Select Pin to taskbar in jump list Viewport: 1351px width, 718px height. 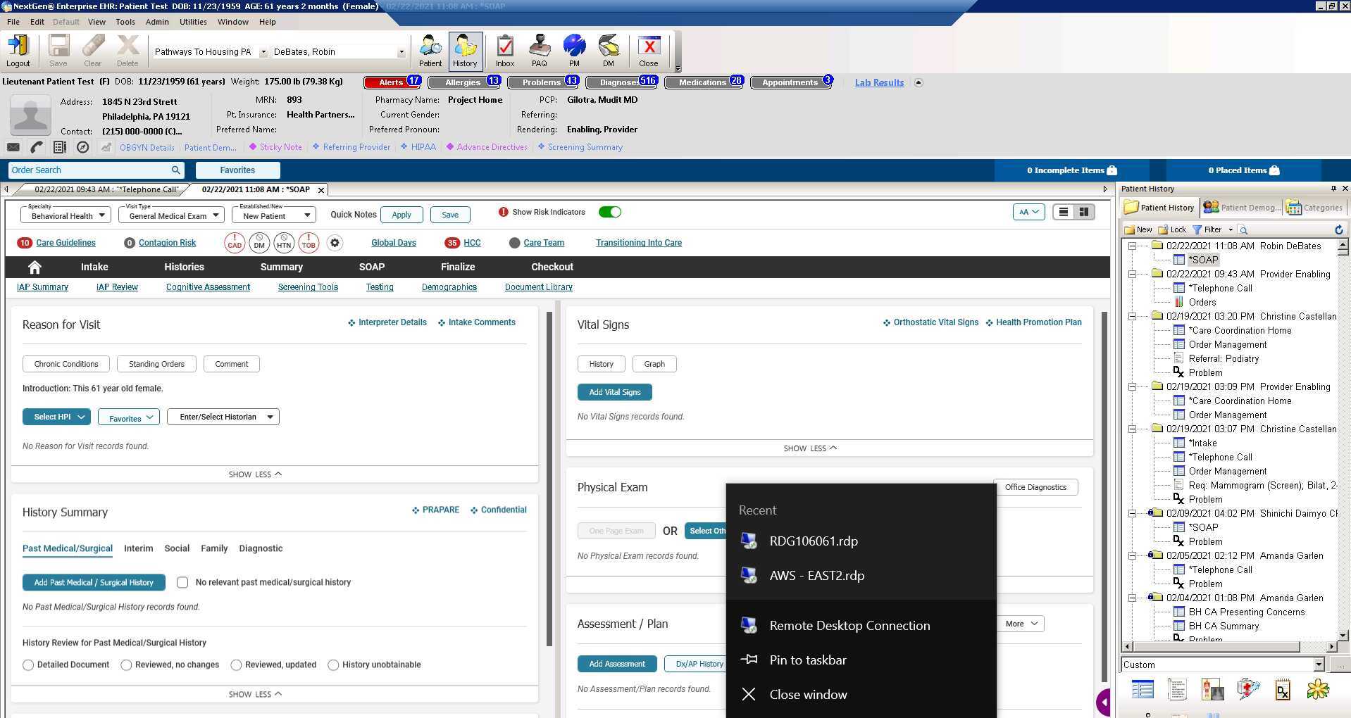click(x=807, y=660)
